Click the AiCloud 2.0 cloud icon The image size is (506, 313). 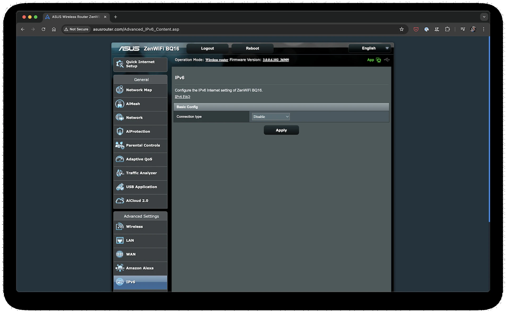[120, 201]
